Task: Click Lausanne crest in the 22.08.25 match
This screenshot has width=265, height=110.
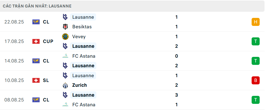Action: pyautogui.click(x=65, y=17)
